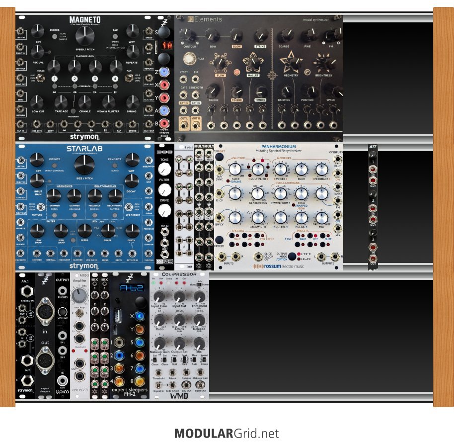454x444 pixels.
Task: Click the FH-2 USB-A port
Action: tap(118, 316)
